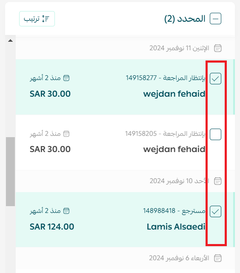Click calendar icon beside الأربعاء 6 نوفمبر 2024
This screenshot has width=240, height=273.
coord(217,258)
